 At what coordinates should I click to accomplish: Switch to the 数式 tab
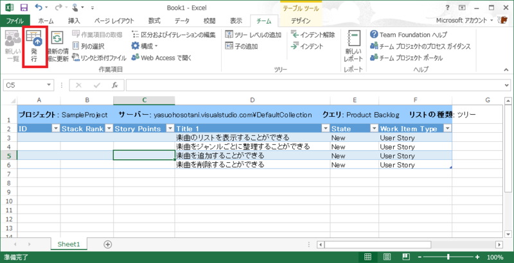tap(154, 21)
